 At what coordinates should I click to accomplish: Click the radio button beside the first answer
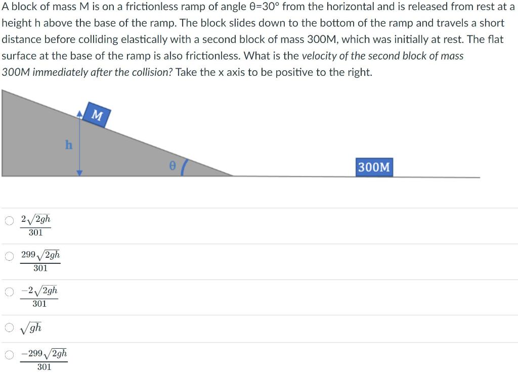(9, 220)
